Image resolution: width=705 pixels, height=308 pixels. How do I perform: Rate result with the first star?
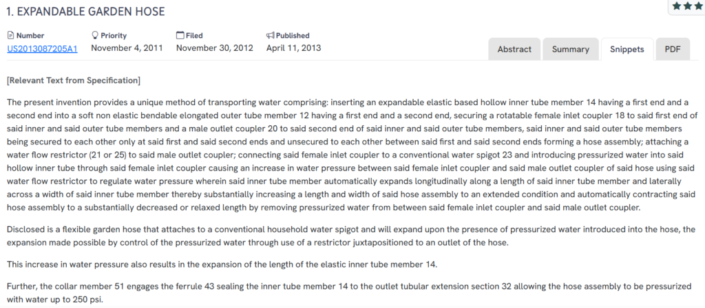677,5
